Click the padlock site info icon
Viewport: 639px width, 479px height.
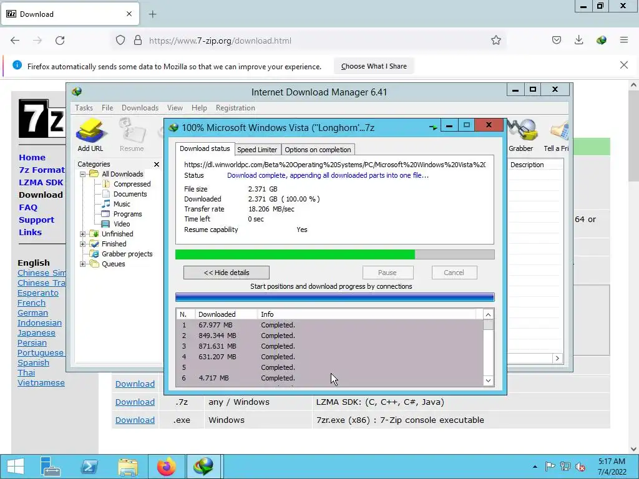[138, 41]
